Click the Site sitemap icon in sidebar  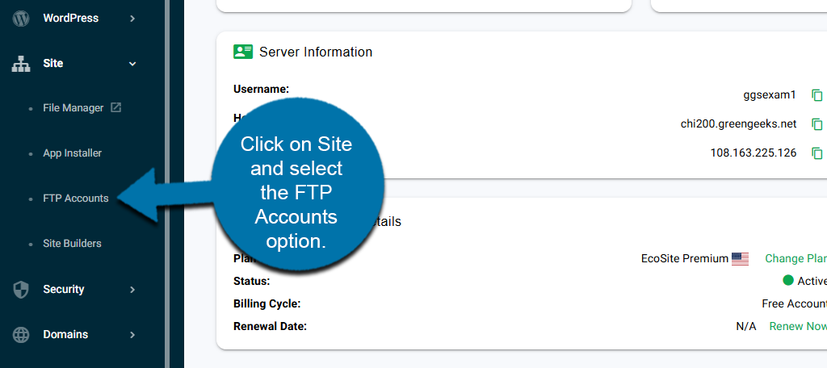click(21, 64)
